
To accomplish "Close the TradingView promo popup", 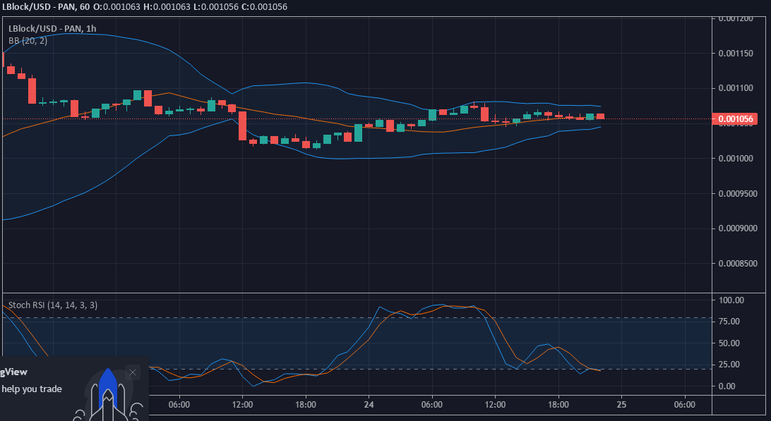I will [x=133, y=372].
